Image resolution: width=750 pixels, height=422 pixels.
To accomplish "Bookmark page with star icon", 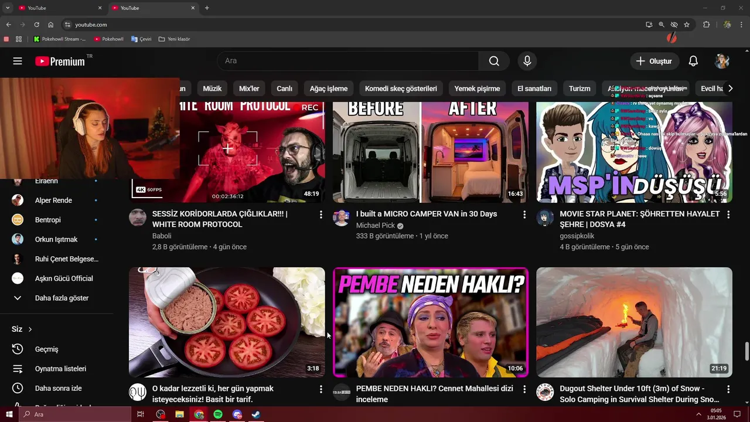I will point(687,25).
